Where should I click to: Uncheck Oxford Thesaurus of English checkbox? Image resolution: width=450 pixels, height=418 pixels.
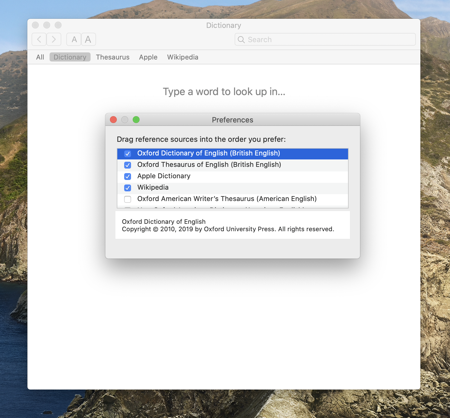tap(128, 165)
